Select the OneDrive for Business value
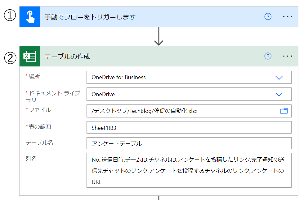 tap(119, 77)
